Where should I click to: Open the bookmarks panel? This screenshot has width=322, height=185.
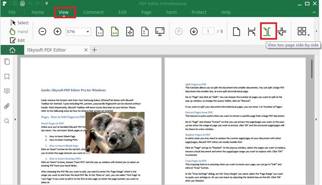click(x=7, y=77)
